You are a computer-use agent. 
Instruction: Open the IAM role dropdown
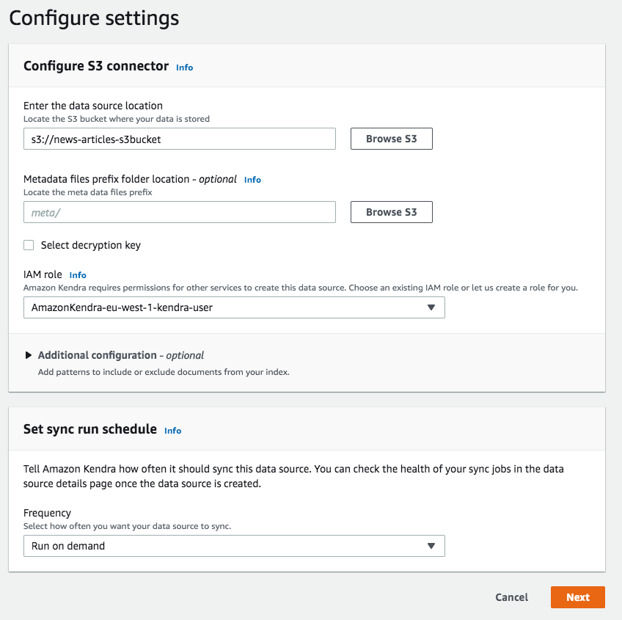pyautogui.click(x=233, y=307)
